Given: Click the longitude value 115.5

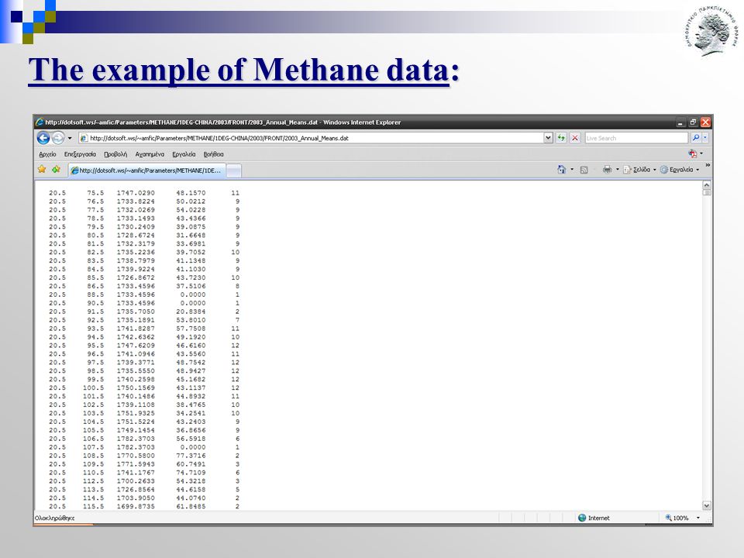Looking at the screenshot, I should pos(94,506).
